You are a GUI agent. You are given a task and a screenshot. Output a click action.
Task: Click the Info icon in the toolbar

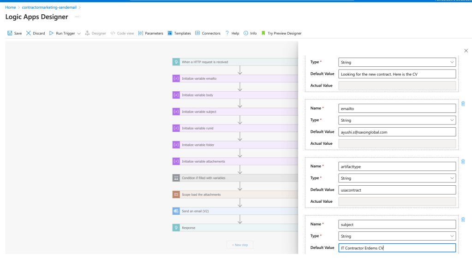[x=245, y=33]
